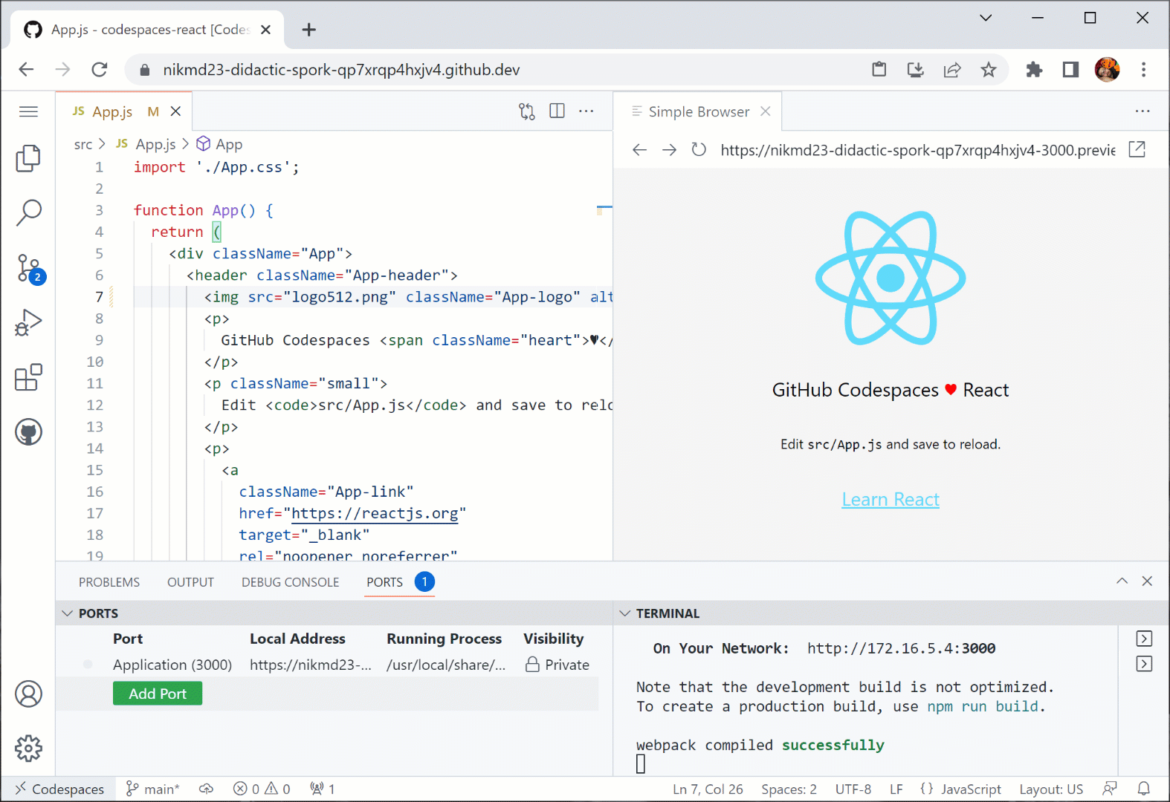Reload the Simple Browser preview

[698, 150]
